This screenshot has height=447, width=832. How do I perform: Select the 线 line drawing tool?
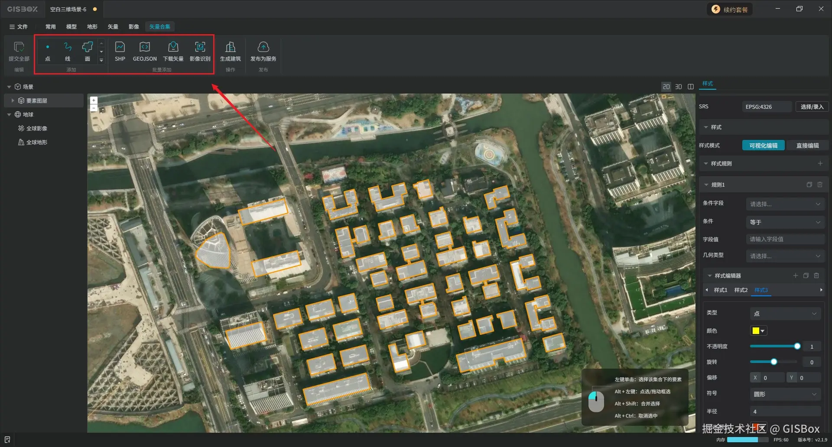pyautogui.click(x=68, y=51)
